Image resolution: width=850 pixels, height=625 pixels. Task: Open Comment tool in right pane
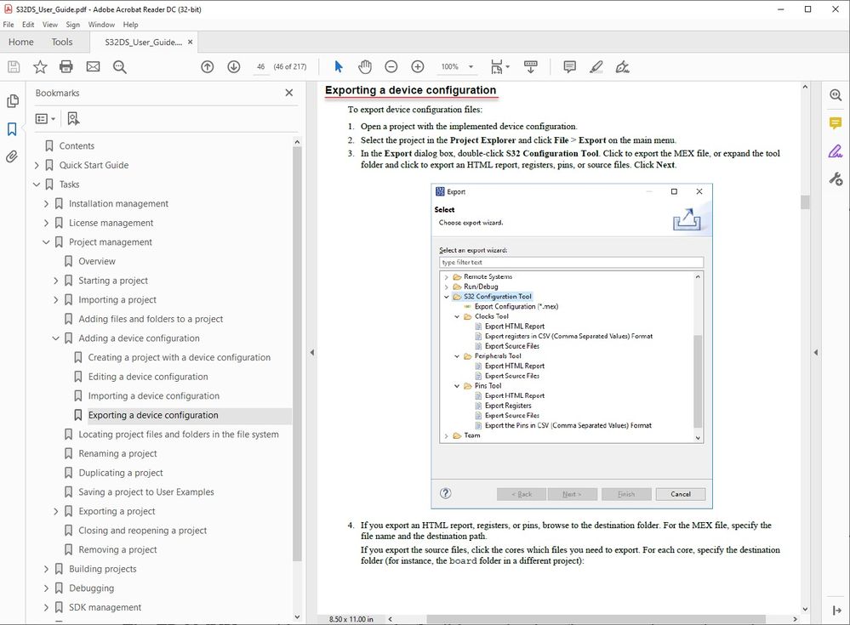click(836, 123)
